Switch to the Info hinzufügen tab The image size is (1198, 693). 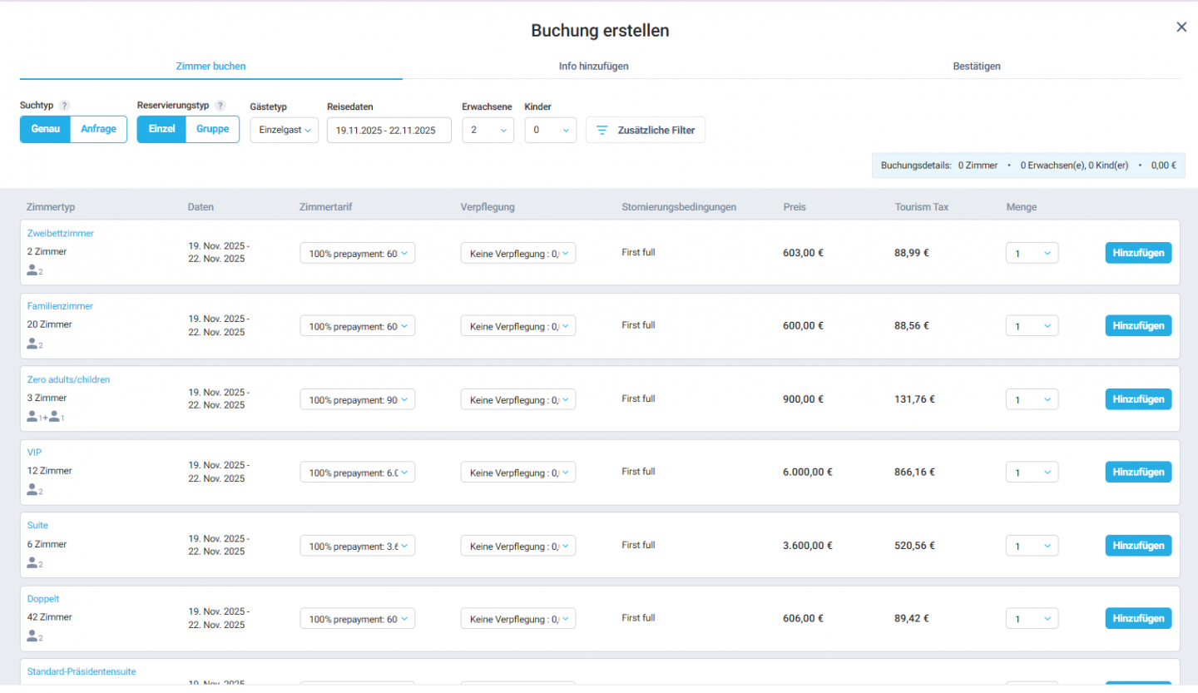click(594, 66)
